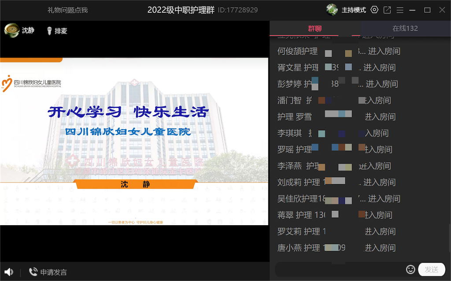Select the 何俊頡护理 chat entry

[339, 51]
